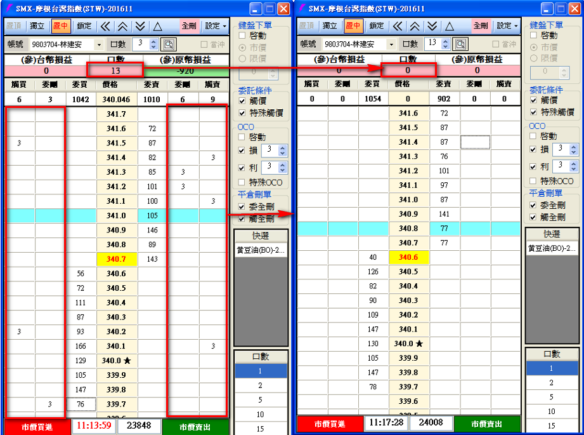Click 市價賣出 button in right window
The image size is (584, 435).
tap(487, 424)
